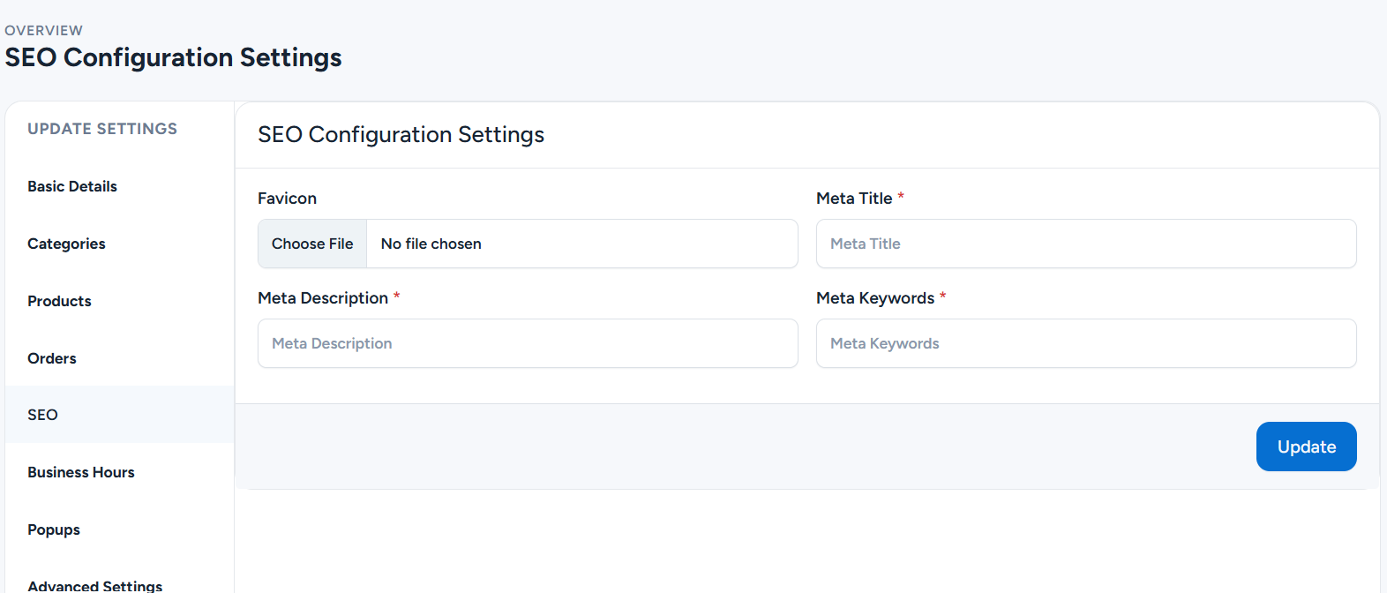Click the Favicon field label
Viewport: 1387px width, 593px height.
287,199
